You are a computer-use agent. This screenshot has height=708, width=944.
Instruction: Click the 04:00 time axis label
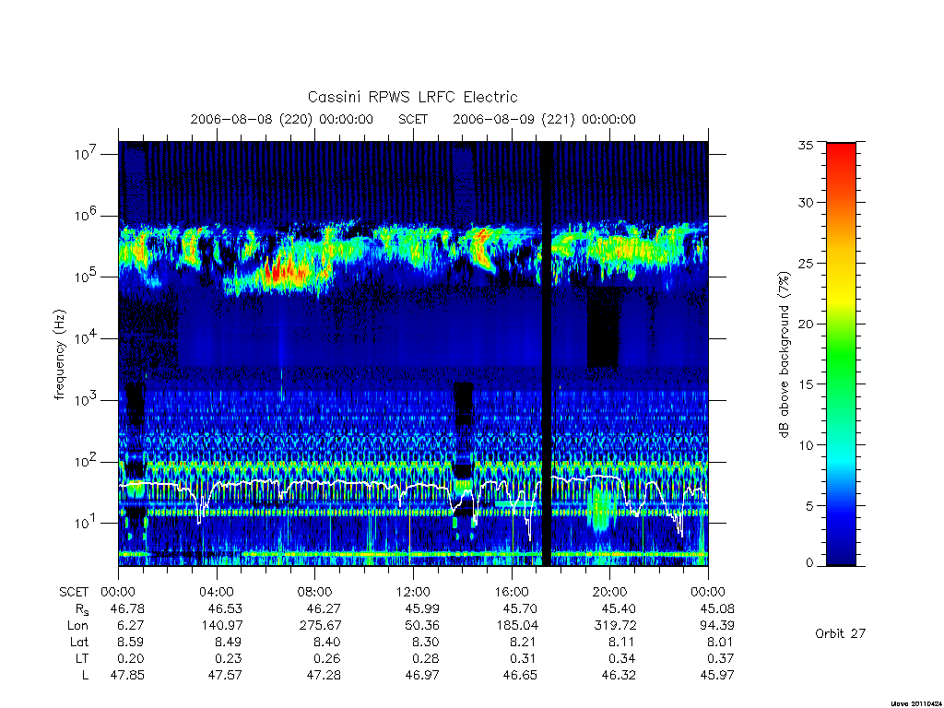point(217,592)
